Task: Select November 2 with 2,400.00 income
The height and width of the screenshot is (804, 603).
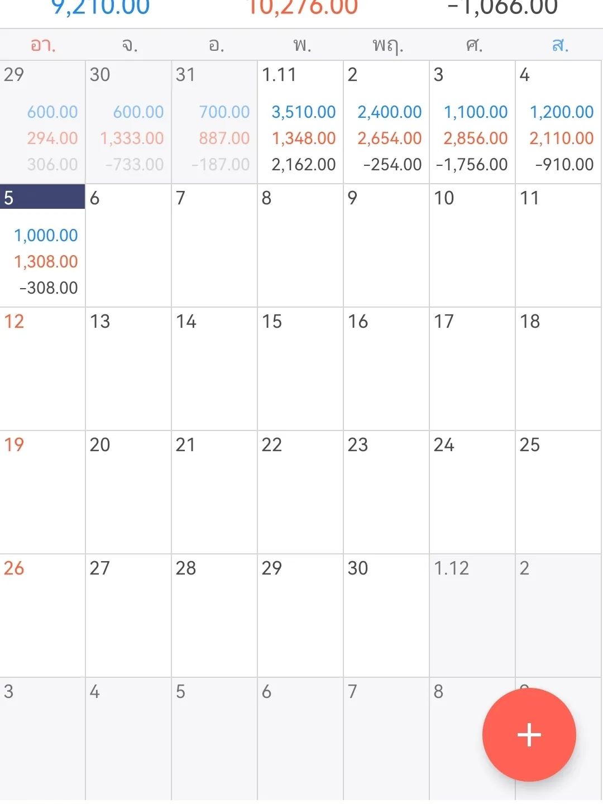Action: coord(386,122)
